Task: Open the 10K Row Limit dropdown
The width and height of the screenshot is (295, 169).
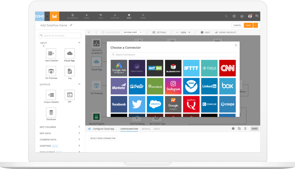Action: pos(132,32)
